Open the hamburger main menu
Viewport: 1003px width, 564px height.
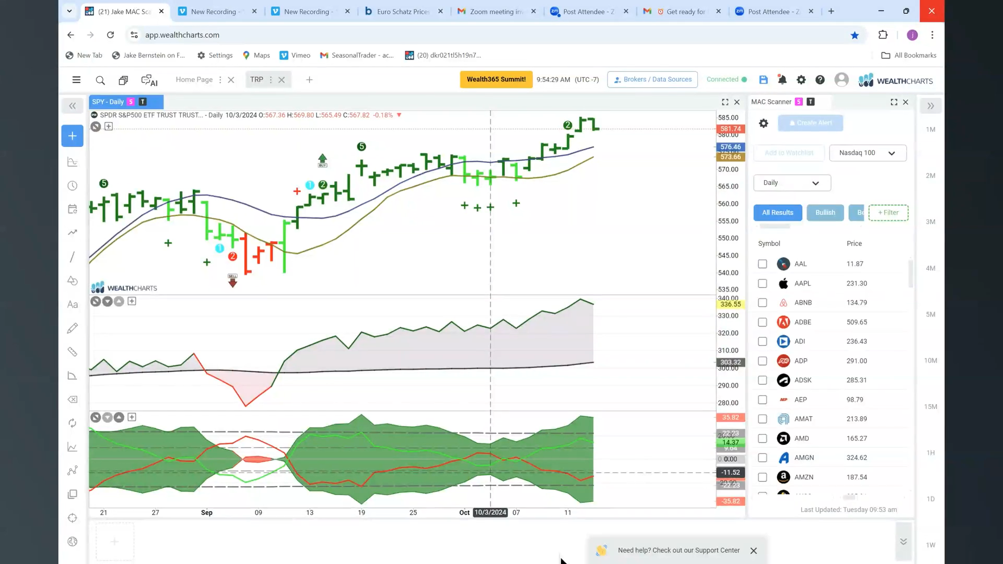(76, 80)
